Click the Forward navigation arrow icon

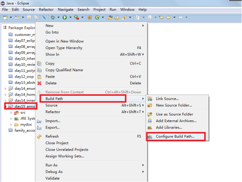point(180,17)
